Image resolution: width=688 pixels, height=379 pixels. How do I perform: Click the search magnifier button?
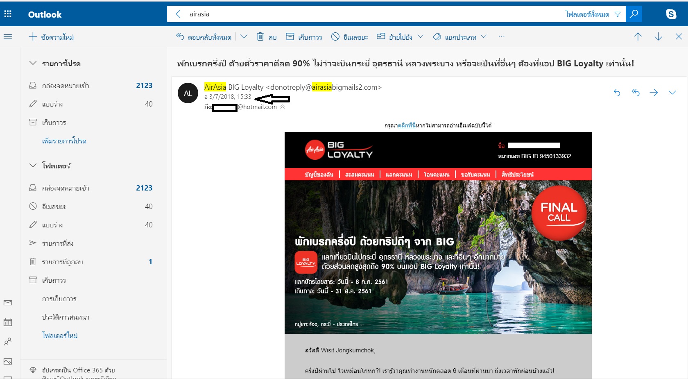pyautogui.click(x=634, y=14)
